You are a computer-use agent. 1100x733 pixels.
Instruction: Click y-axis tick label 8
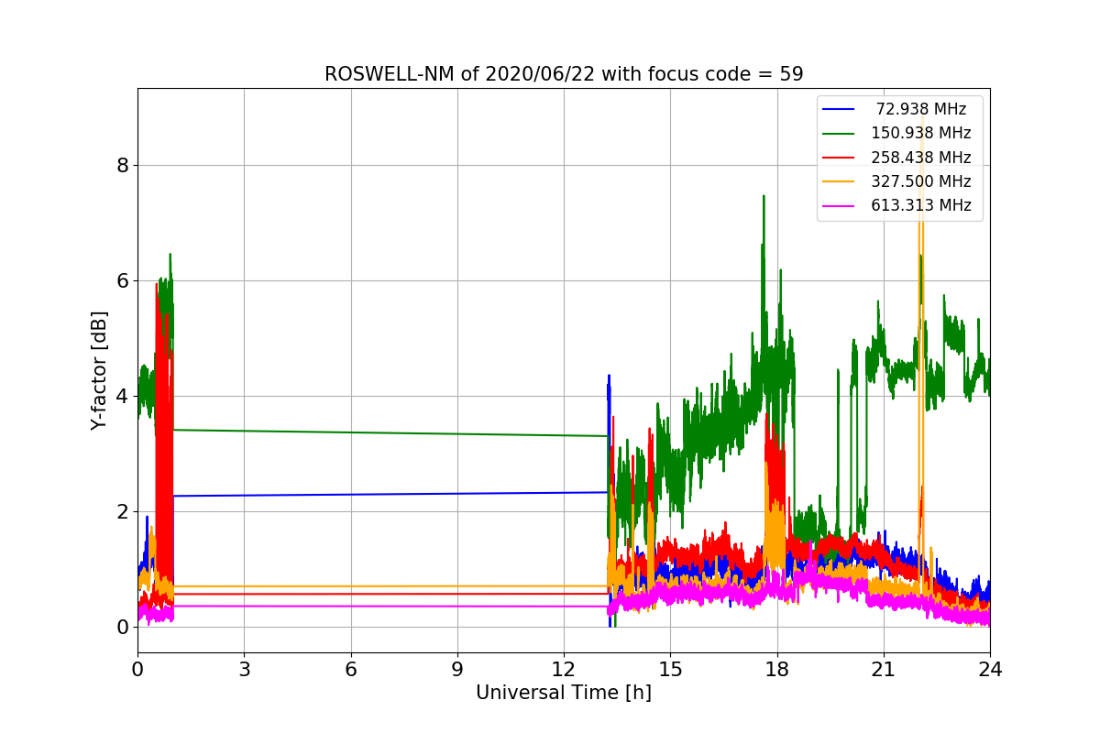coord(122,166)
